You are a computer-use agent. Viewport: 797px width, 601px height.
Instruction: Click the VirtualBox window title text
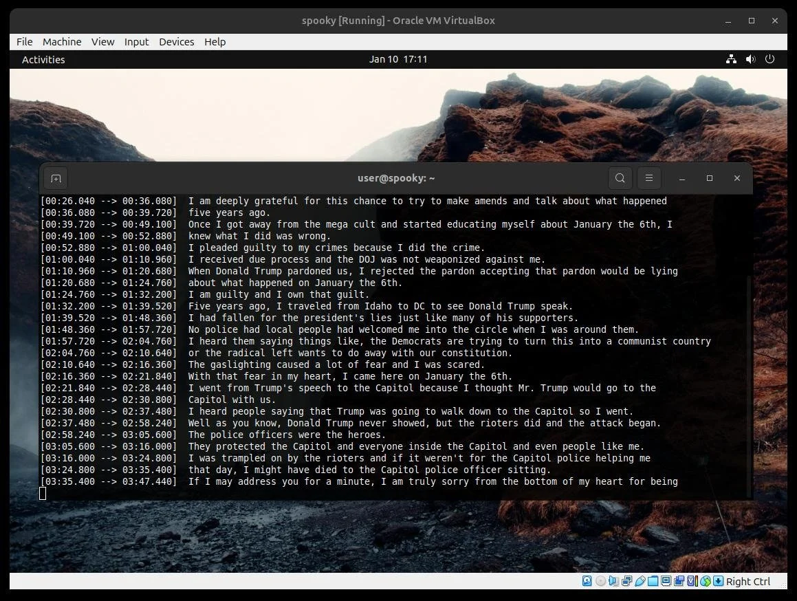tap(398, 21)
